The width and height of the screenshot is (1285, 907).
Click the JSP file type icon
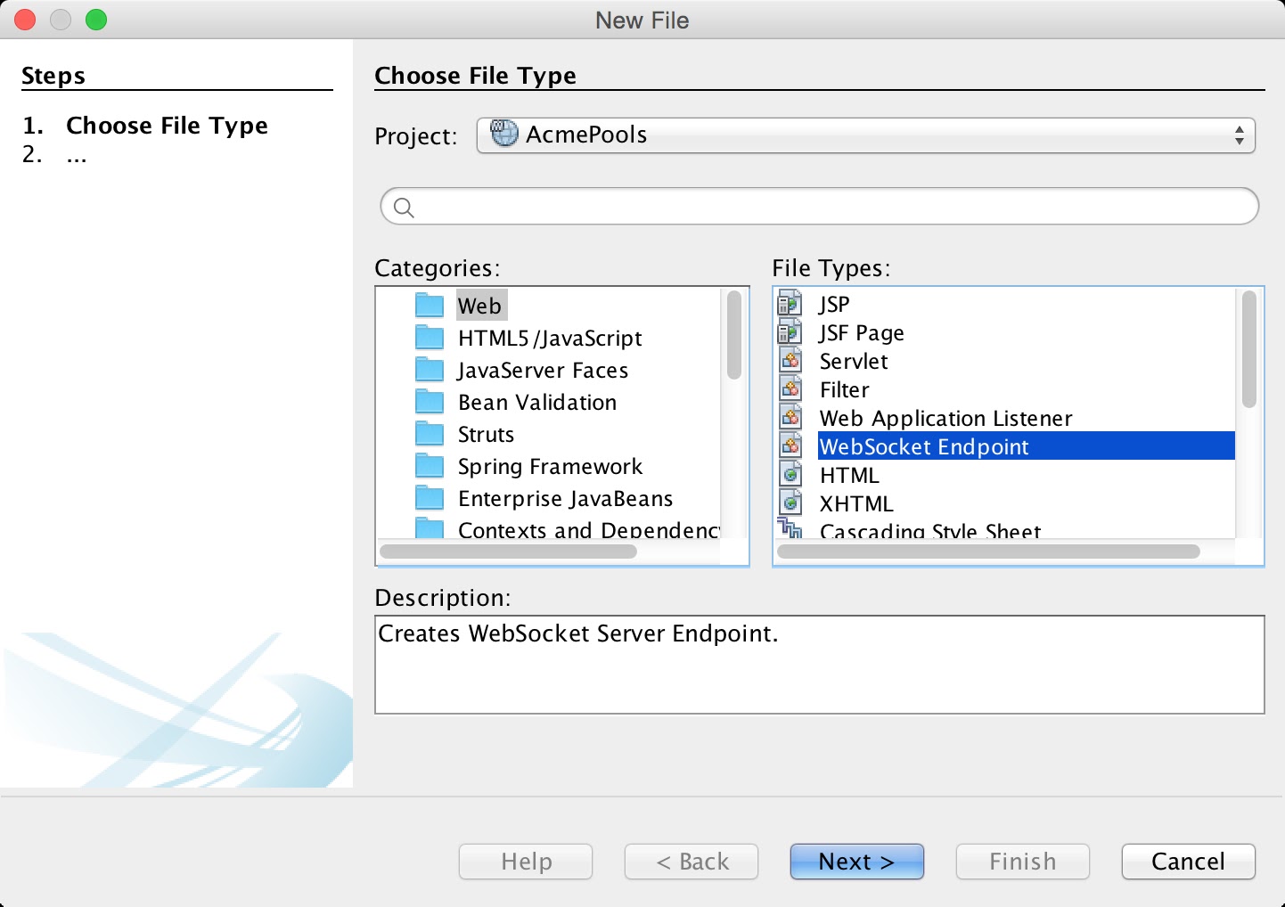click(790, 304)
